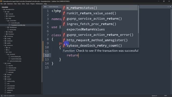The width and height of the screenshot is (172, 97).
Task: Click the bootstrap folder icon
Action: tap(5, 36)
